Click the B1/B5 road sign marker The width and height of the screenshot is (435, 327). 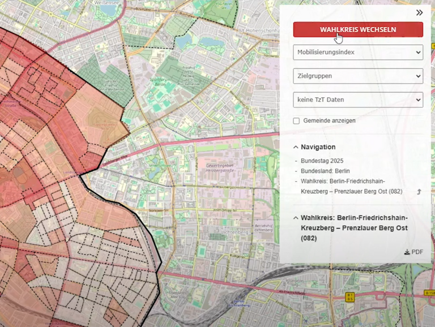point(351,296)
